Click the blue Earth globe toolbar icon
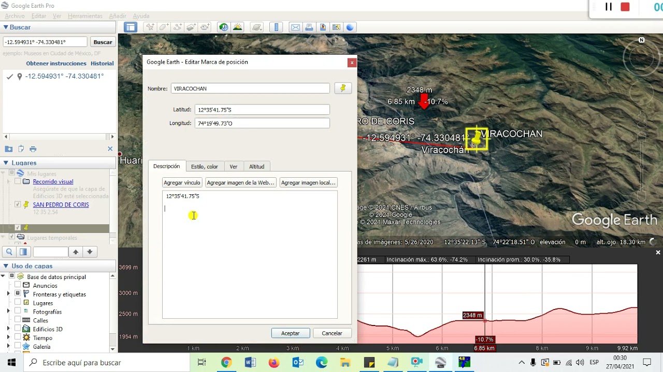This screenshot has width=663, height=372. pos(350,27)
